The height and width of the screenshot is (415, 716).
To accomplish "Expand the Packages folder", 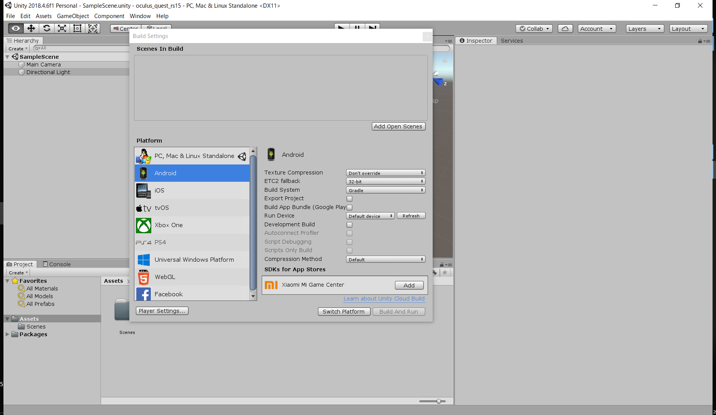I will (7, 334).
